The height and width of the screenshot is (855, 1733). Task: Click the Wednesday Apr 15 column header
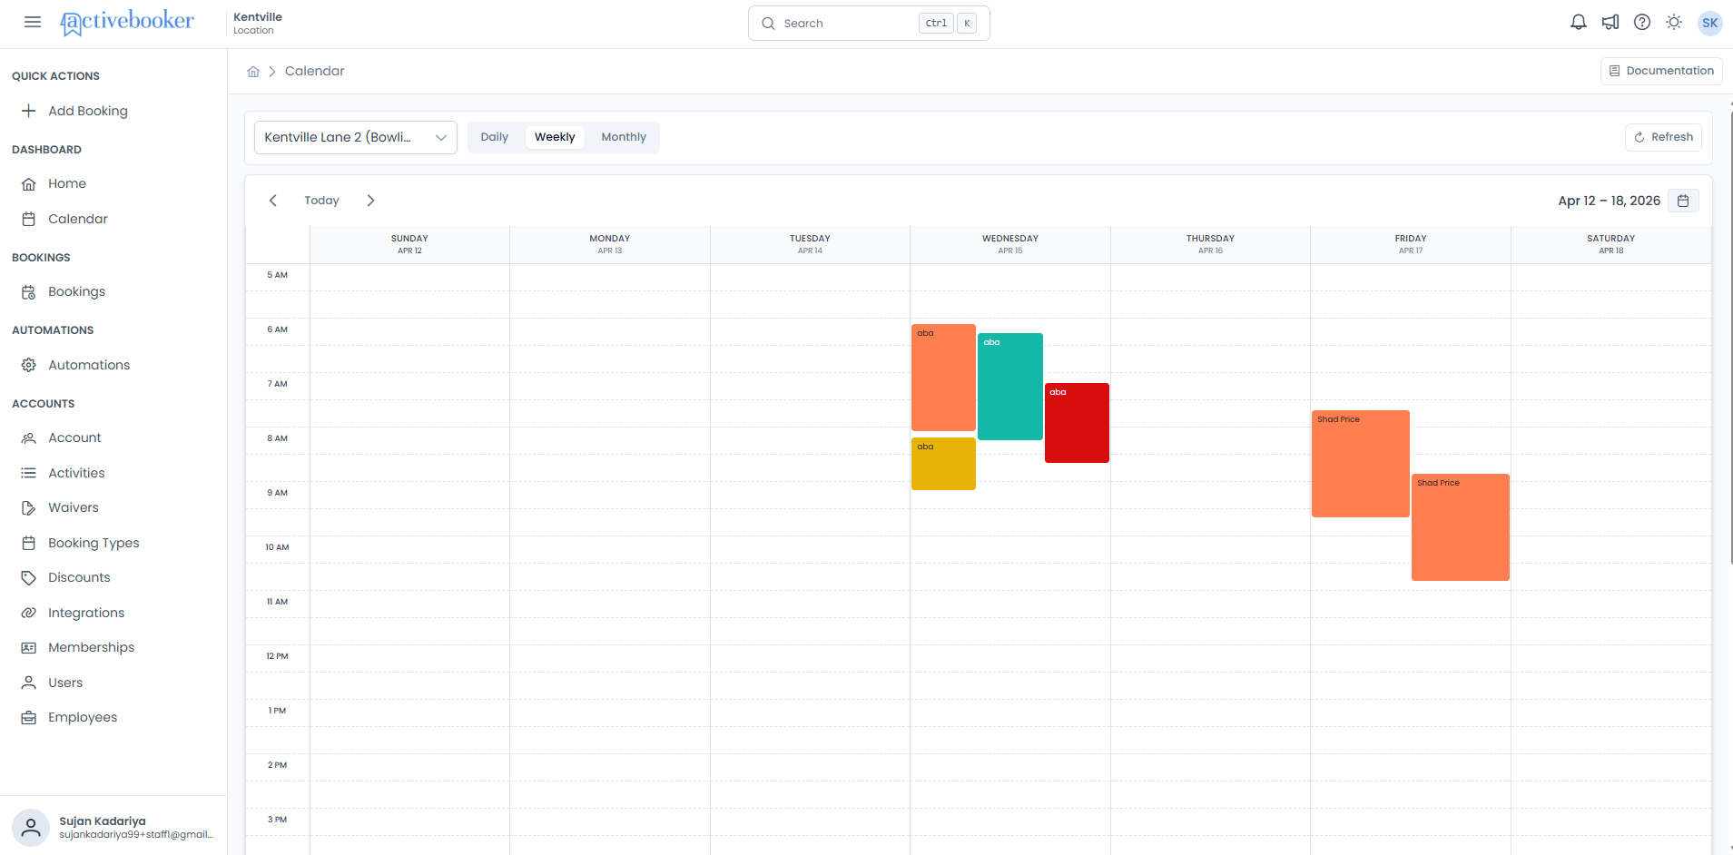(1010, 244)
